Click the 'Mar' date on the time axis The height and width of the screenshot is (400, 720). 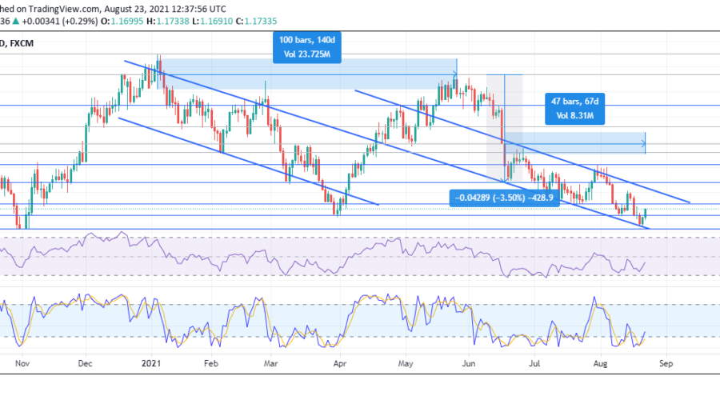(x=270, y=363)
